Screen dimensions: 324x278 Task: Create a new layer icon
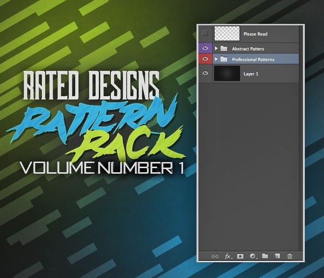(277, 256)
